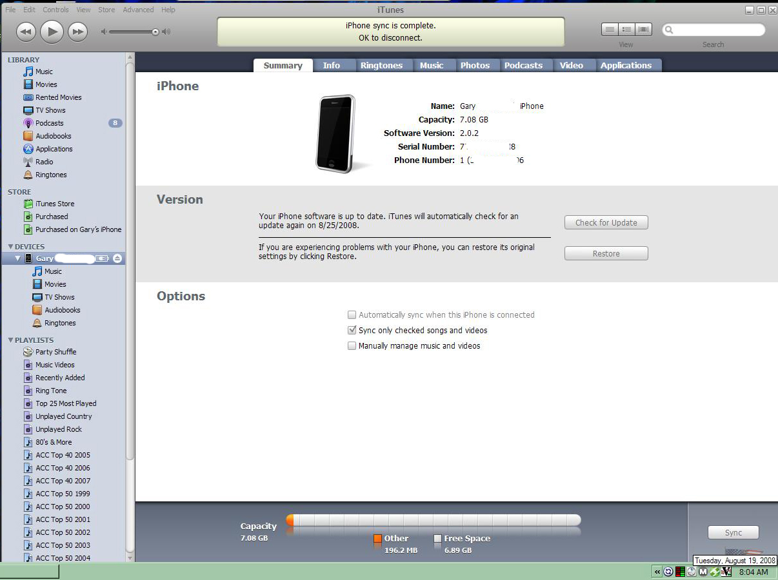This screenshot has width=778, height=580.
Task: Click the orange Other color swatch
Action: pos(377,539)
